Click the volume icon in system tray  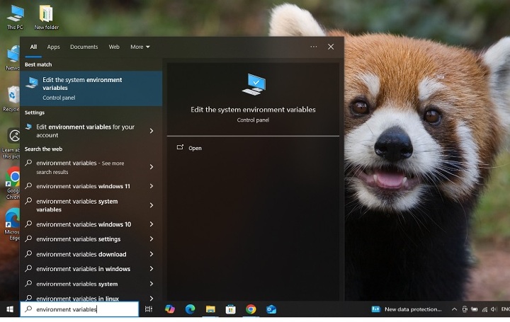click(x=494, y=309)
